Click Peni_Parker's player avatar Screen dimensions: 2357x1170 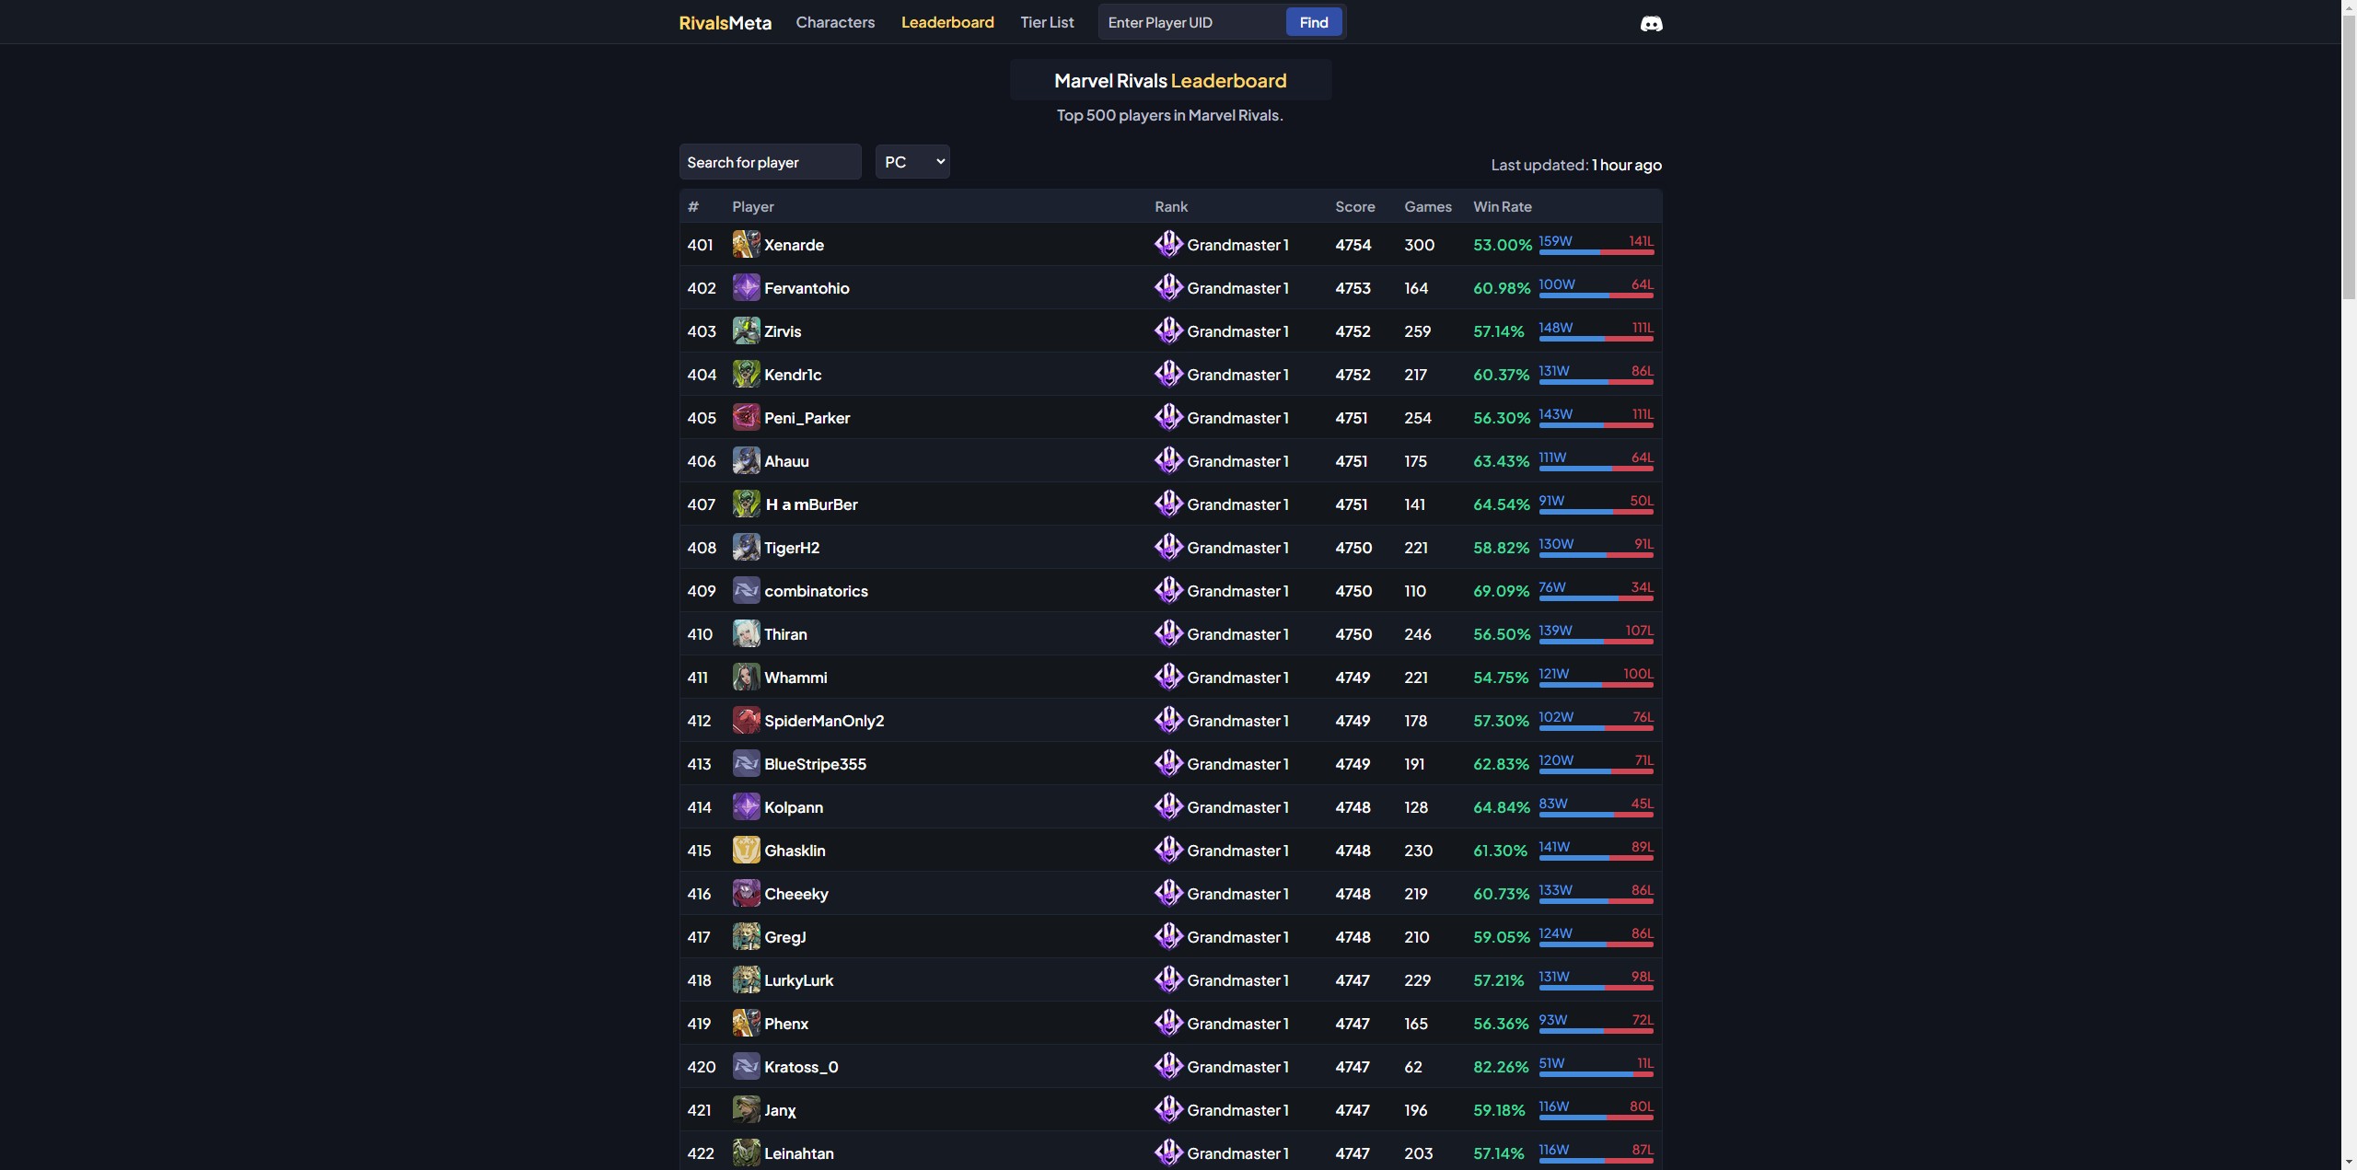[x=745, y=417]
